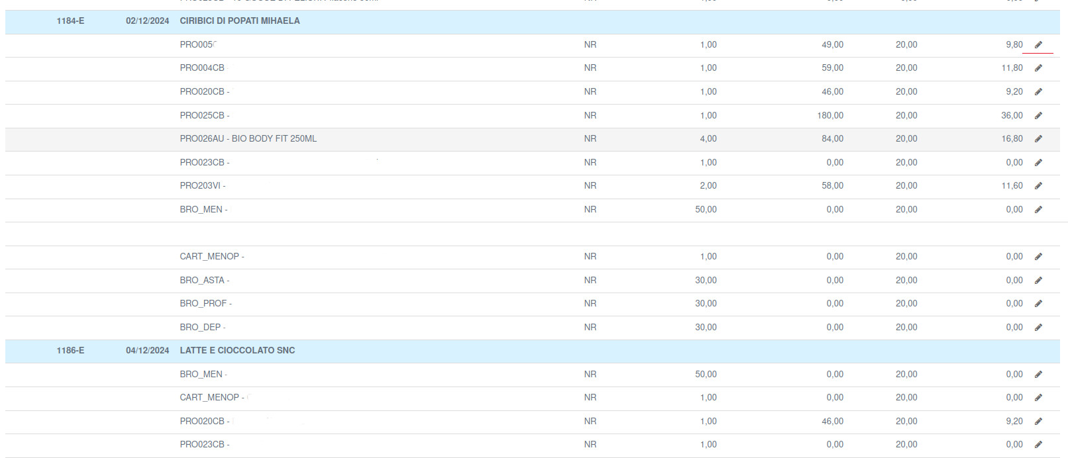Edit the BRO_ASTA row
Screen dimensions: 1068x458
[x=1038, y=281]
